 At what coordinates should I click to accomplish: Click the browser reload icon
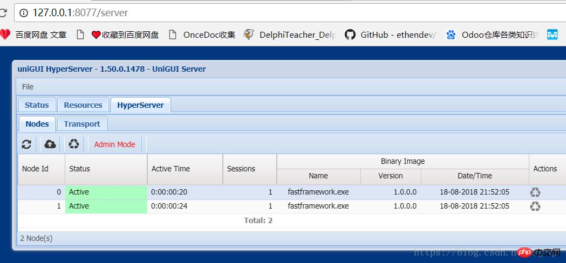[x=3, y=12]
